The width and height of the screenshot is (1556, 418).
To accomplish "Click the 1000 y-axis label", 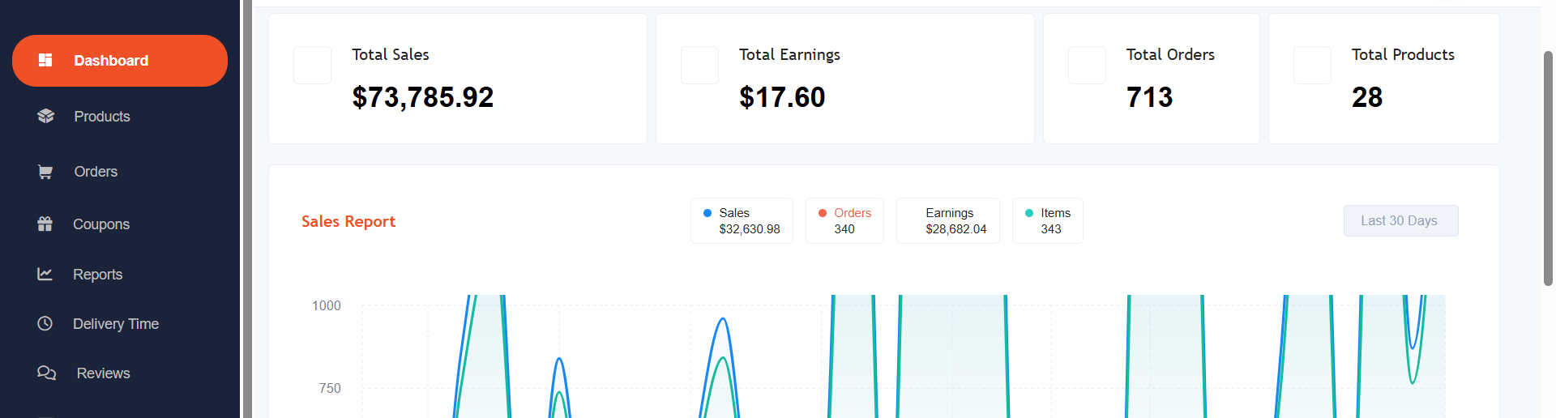I will tap(327, 305).
